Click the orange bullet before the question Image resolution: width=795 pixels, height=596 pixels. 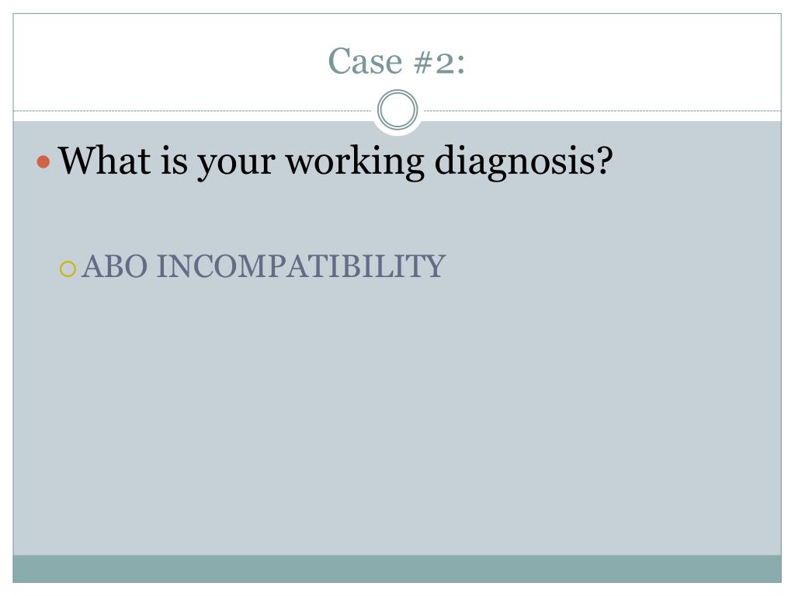click(x=43, y=161)
